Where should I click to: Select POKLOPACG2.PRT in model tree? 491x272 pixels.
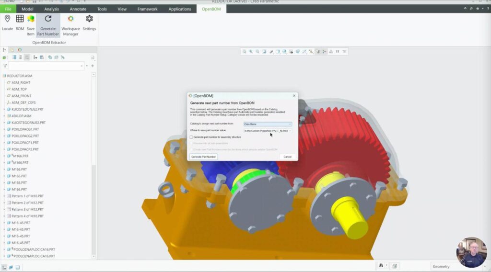pos(25,136)
